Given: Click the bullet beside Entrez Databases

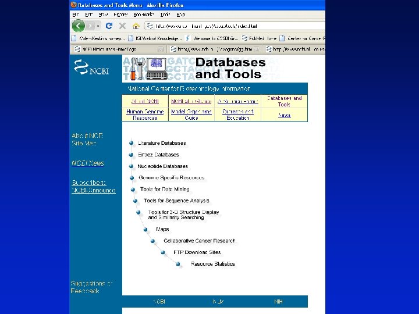Looking at the screenshot, I should click(x=131, y=155).
